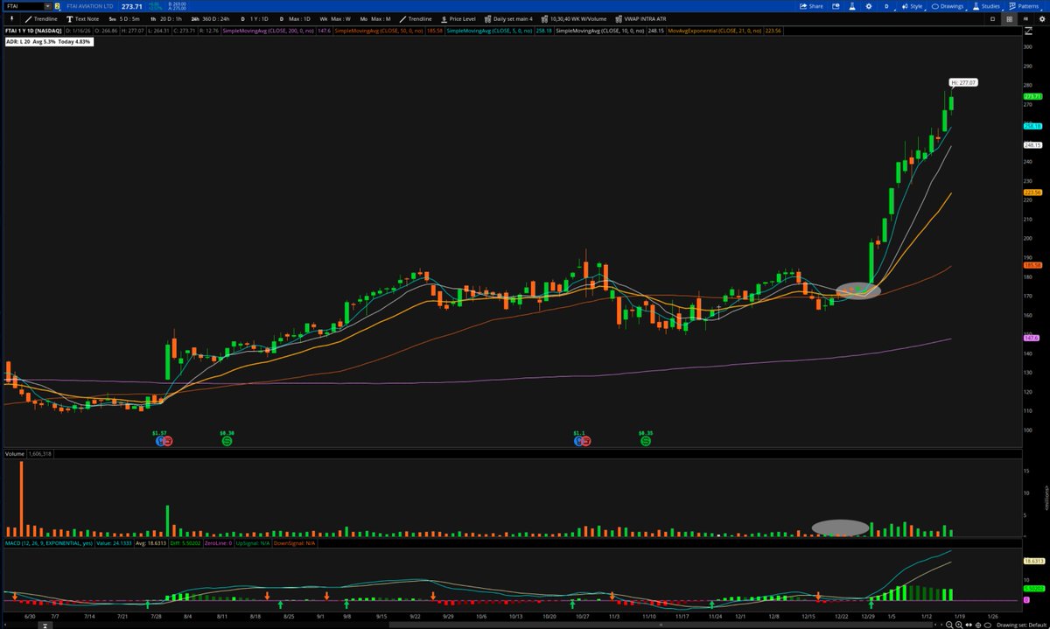Select the first Trendline drawing tool
This screenshot has width=1050, height=629.
(41, 18)
